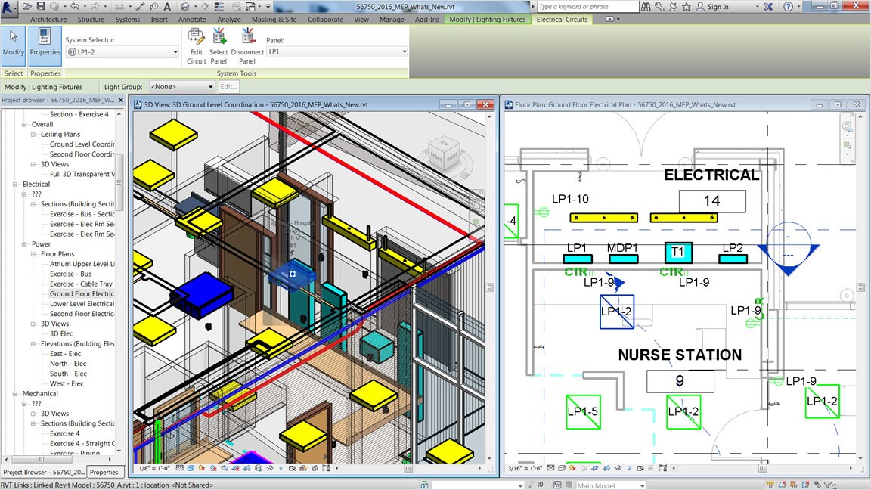Click the filter icon in status bar
This screenshot has width=871, height=490.
click(x=829, y=485)
